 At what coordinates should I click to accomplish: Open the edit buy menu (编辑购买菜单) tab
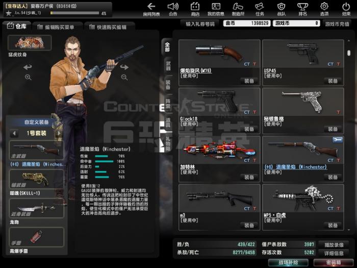tap(57, 27)
